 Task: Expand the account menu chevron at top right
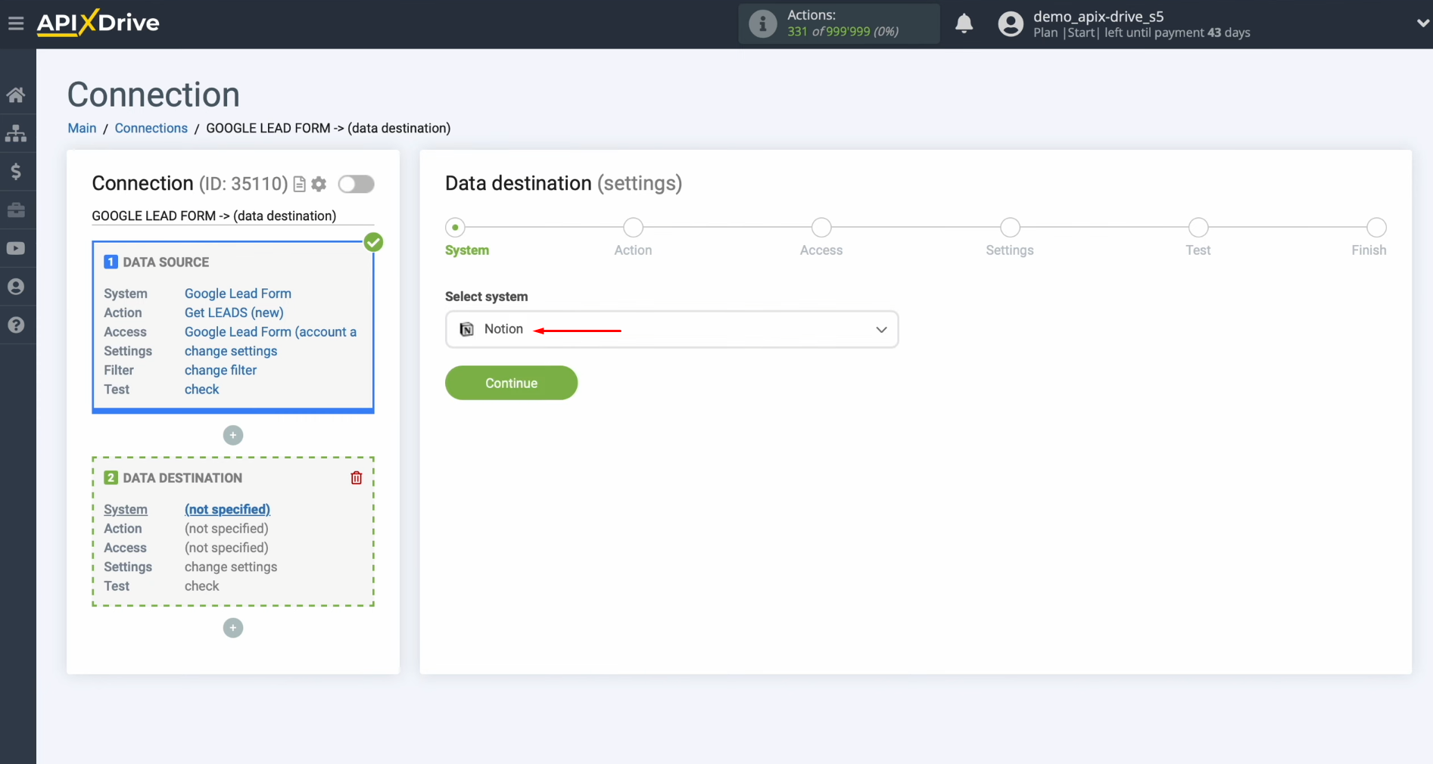click(x=1422, y=23)
